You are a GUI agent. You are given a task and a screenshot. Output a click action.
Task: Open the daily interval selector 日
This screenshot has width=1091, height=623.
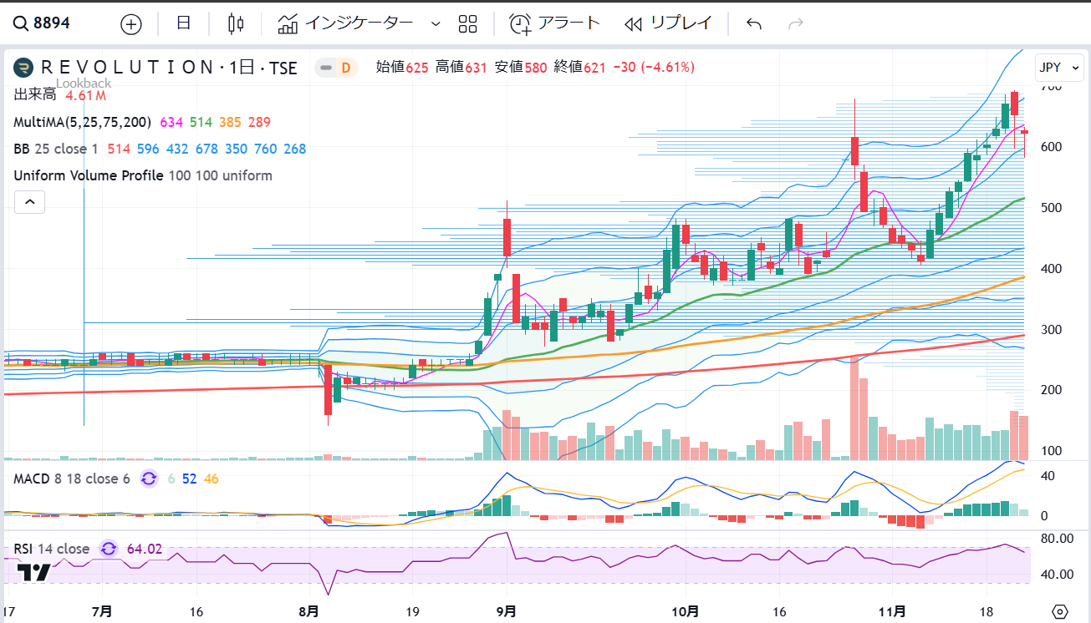184,23
